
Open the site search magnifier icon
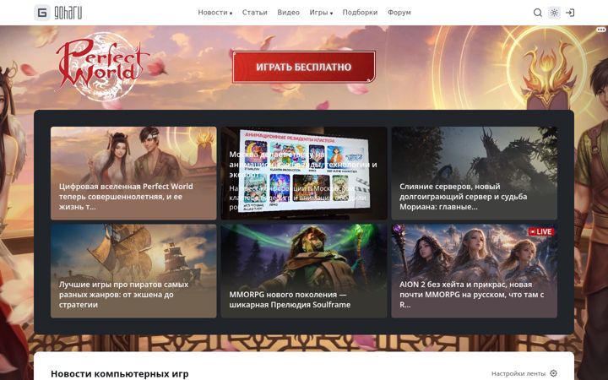[x=537, y=13]
